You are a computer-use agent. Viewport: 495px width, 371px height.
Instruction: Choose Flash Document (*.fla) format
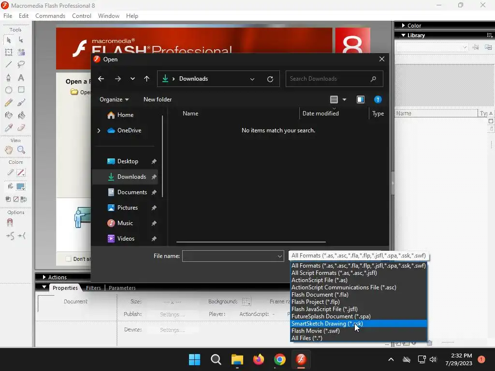click(359, 295)
